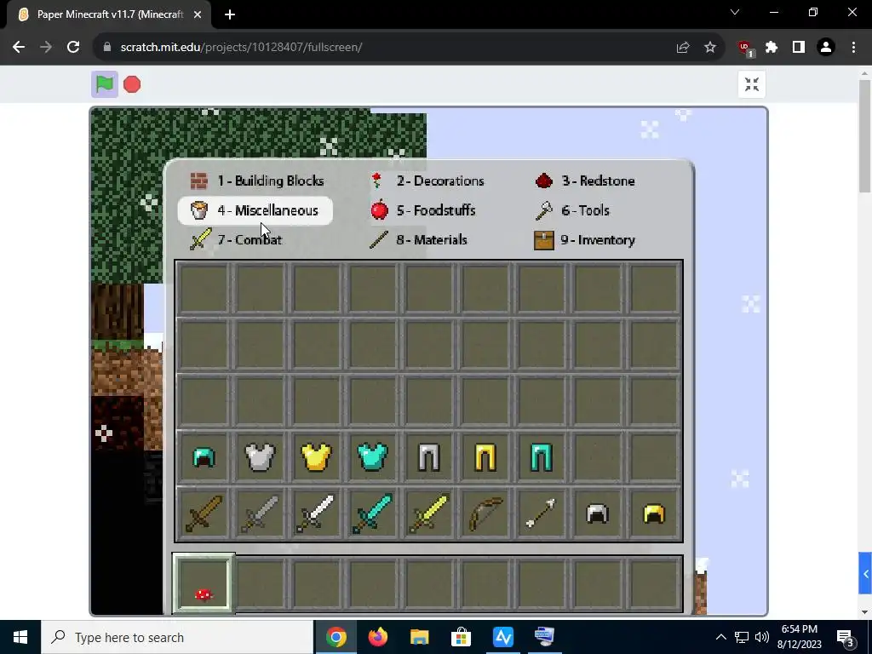The width and height of the screenshot is (872, 654).
Task: Share this page icon in address bar
Action: tap(683, 48)
